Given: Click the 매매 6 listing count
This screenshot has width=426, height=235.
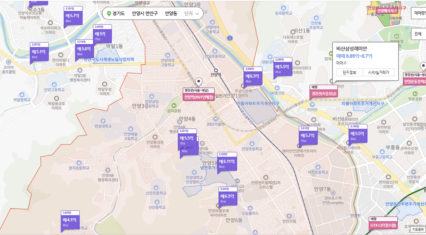Looking at the screenshot, I should (x=341, y=63).
